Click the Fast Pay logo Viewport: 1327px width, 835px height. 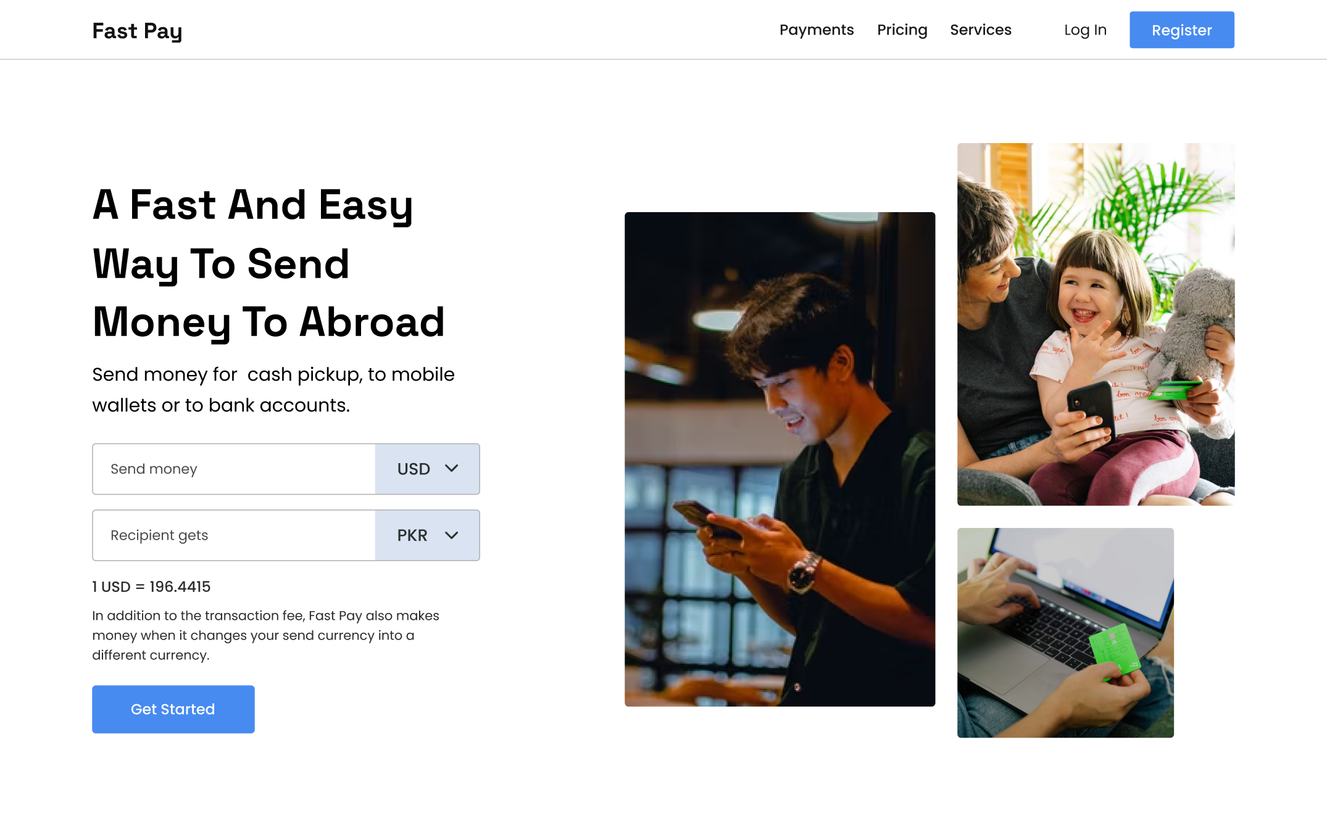(x=137, y=31)
